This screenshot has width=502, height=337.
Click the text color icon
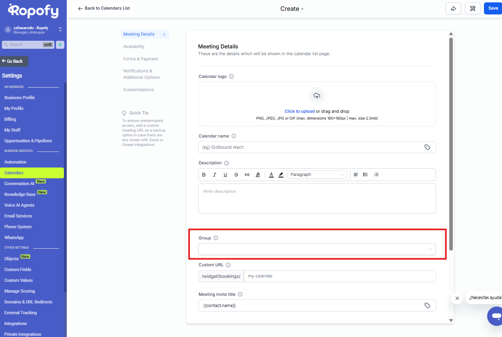[x=271, y=175]
